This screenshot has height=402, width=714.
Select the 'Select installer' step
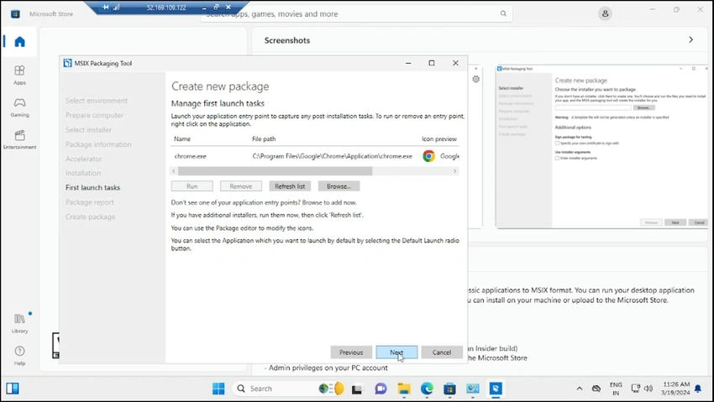[x=88, y=129]
